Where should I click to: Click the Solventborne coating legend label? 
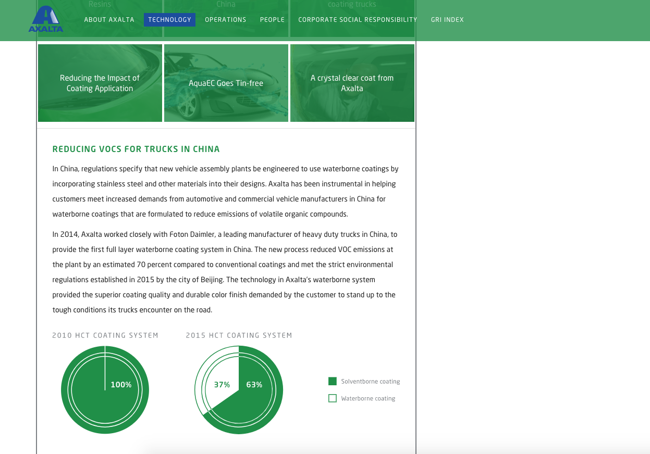371,382
